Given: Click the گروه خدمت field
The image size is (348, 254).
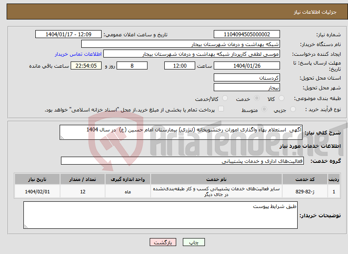Looking at the screenshot, I should (x=182, y=161).
